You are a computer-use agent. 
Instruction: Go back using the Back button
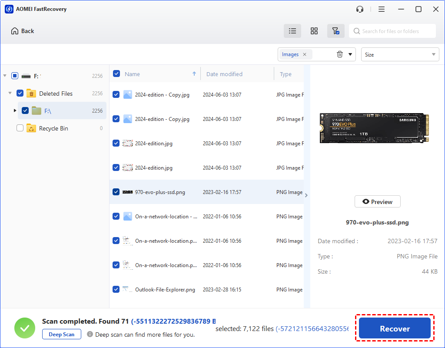point(23,31)
